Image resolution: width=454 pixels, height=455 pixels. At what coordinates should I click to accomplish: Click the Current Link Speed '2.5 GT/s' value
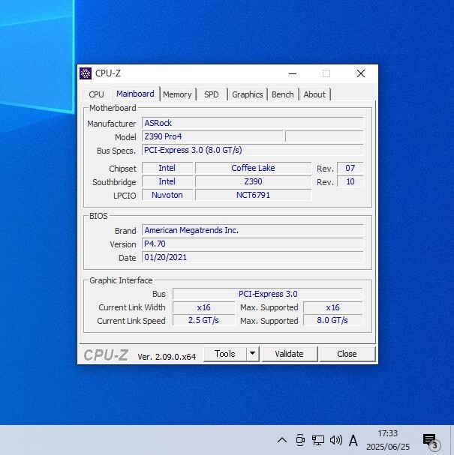tap(203, 320)
